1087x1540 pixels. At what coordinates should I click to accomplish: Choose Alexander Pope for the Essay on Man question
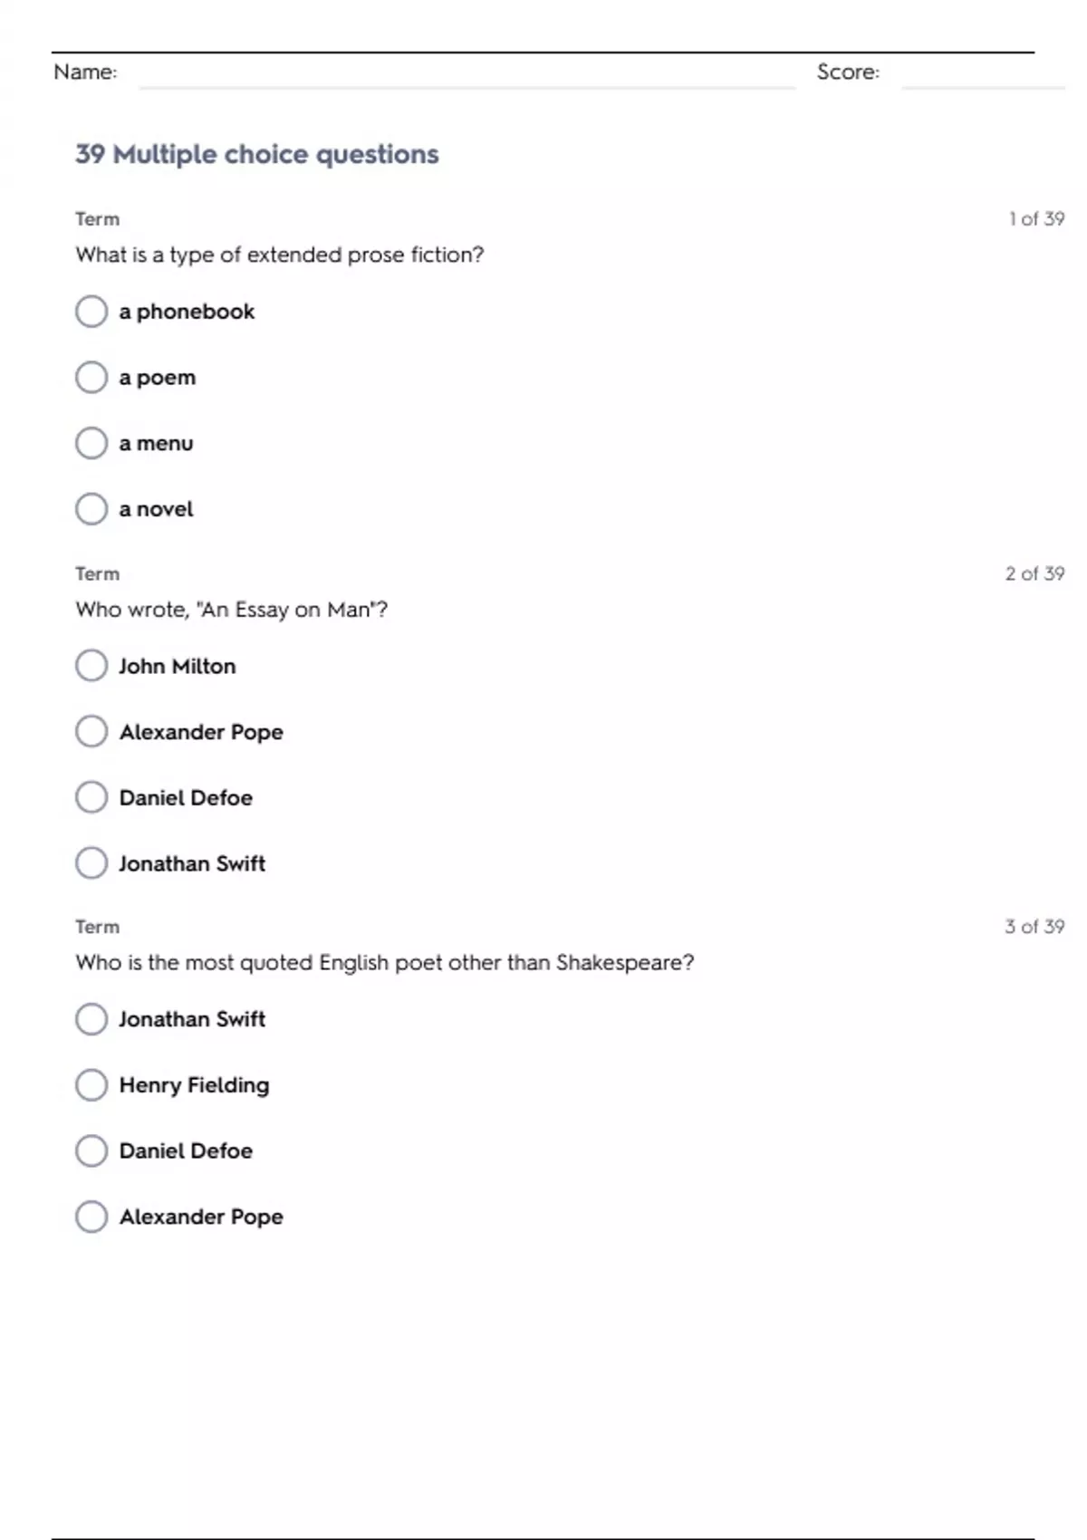[91, 732]
